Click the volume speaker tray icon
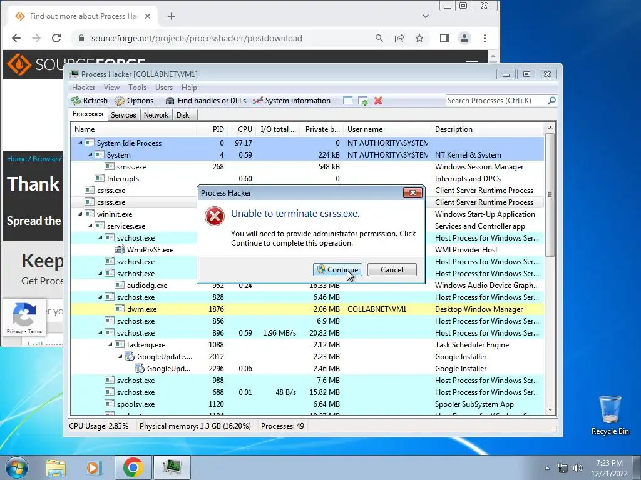 [577, 468]
